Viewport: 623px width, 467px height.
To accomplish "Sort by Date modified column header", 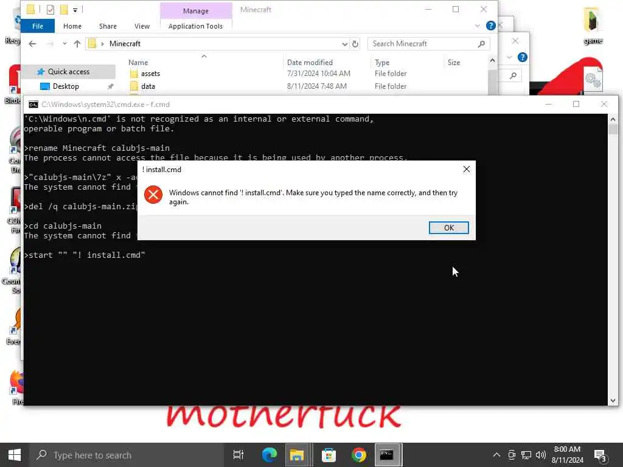I will [310, 63].
